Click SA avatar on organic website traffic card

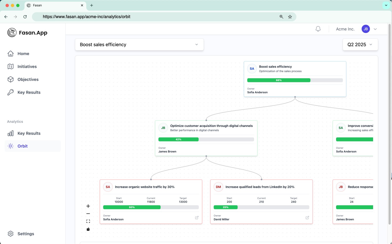[x=108, y=187]
